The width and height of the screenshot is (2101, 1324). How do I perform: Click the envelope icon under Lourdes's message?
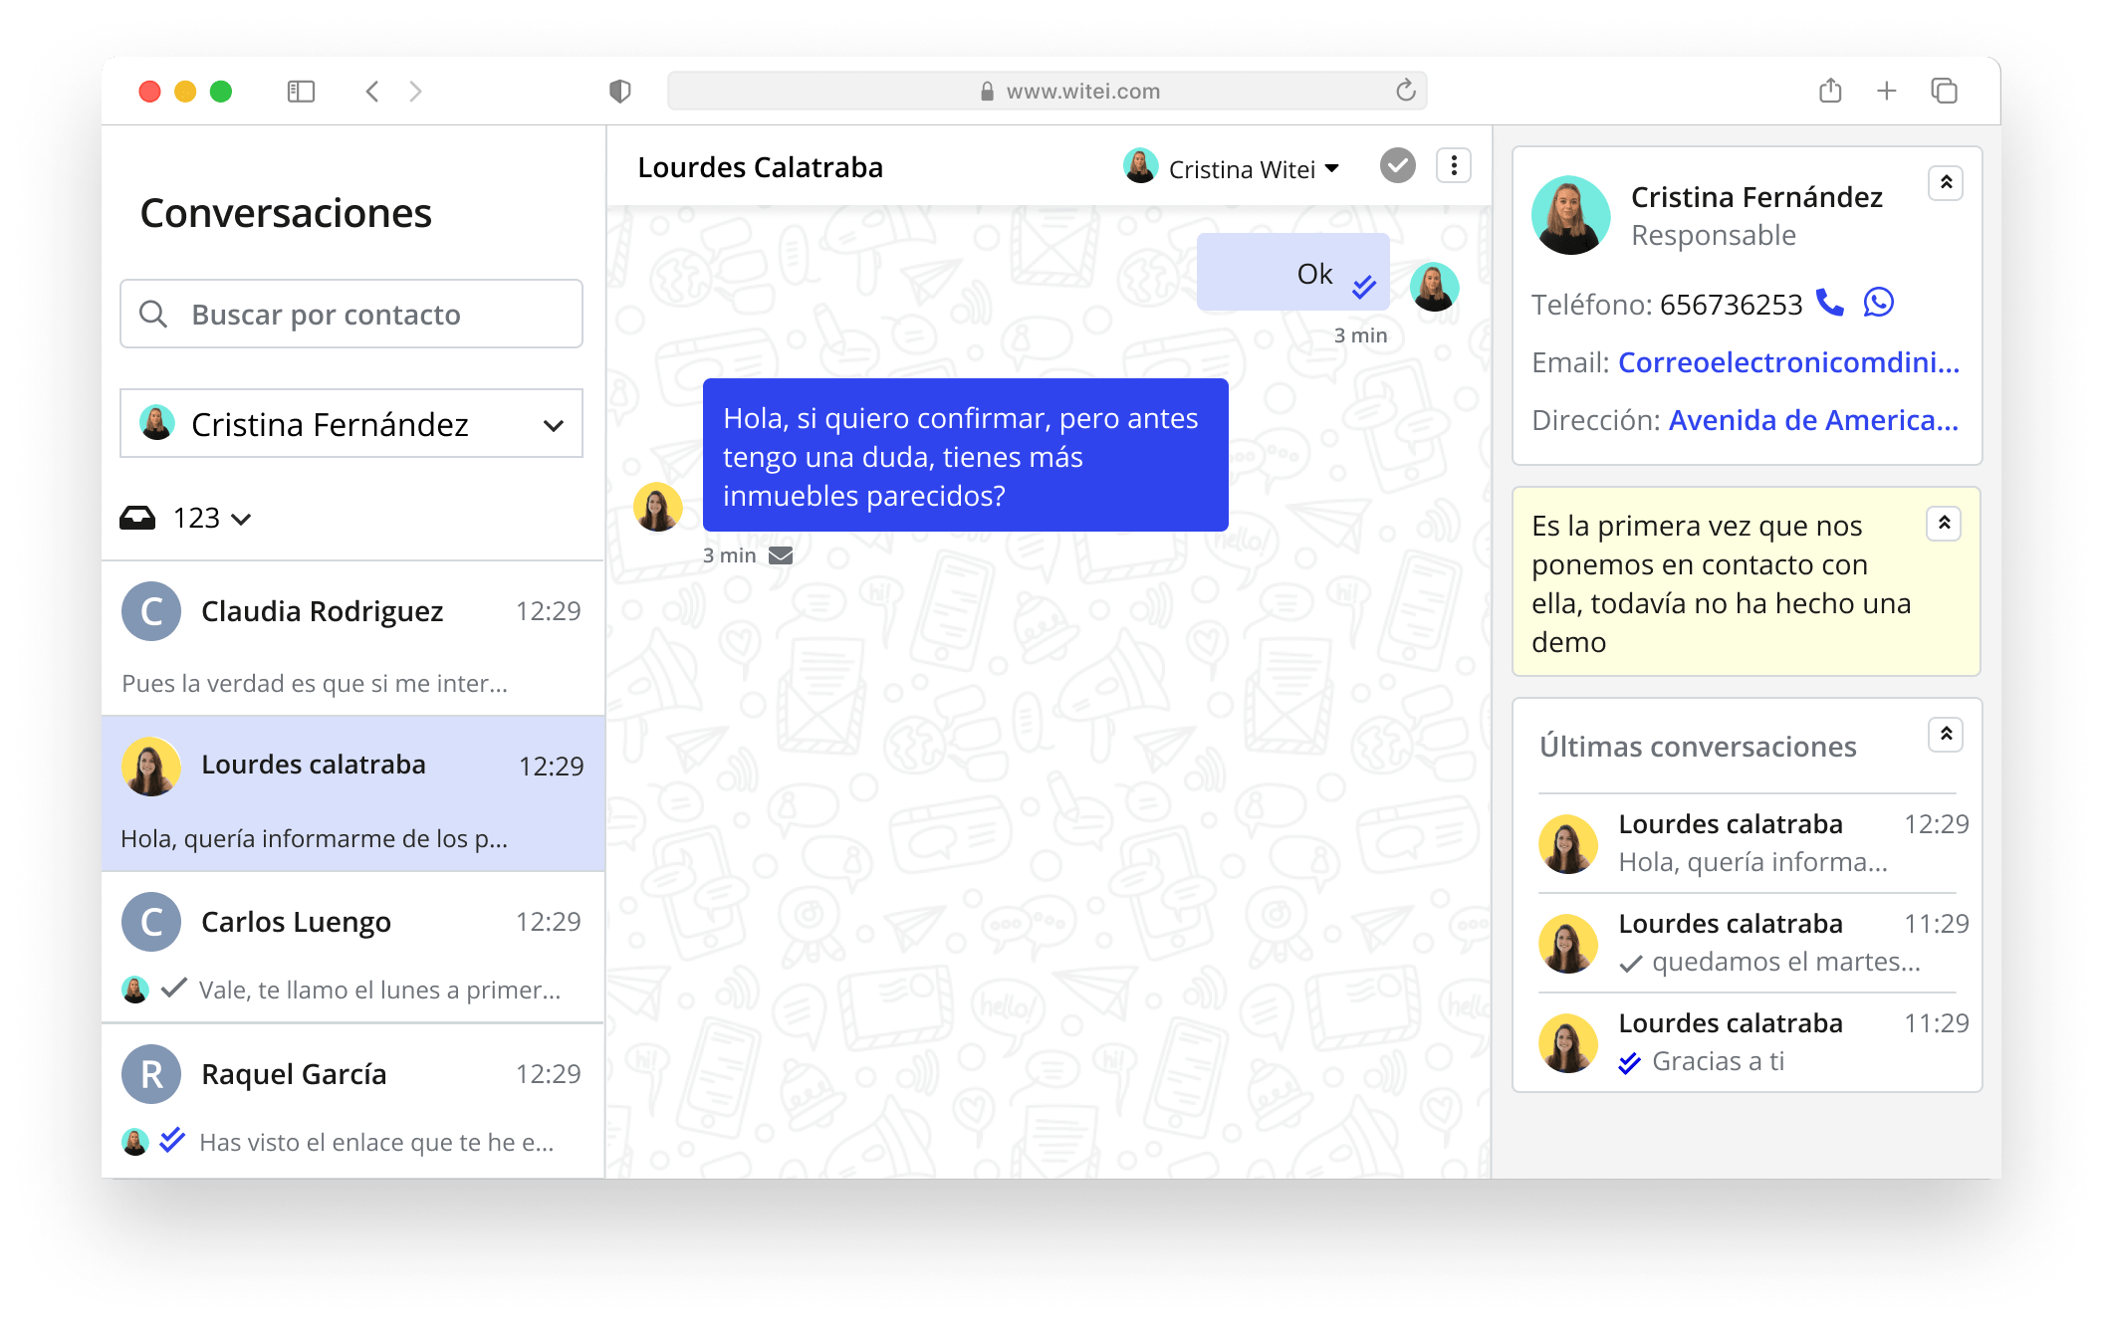tap(781, 555)
